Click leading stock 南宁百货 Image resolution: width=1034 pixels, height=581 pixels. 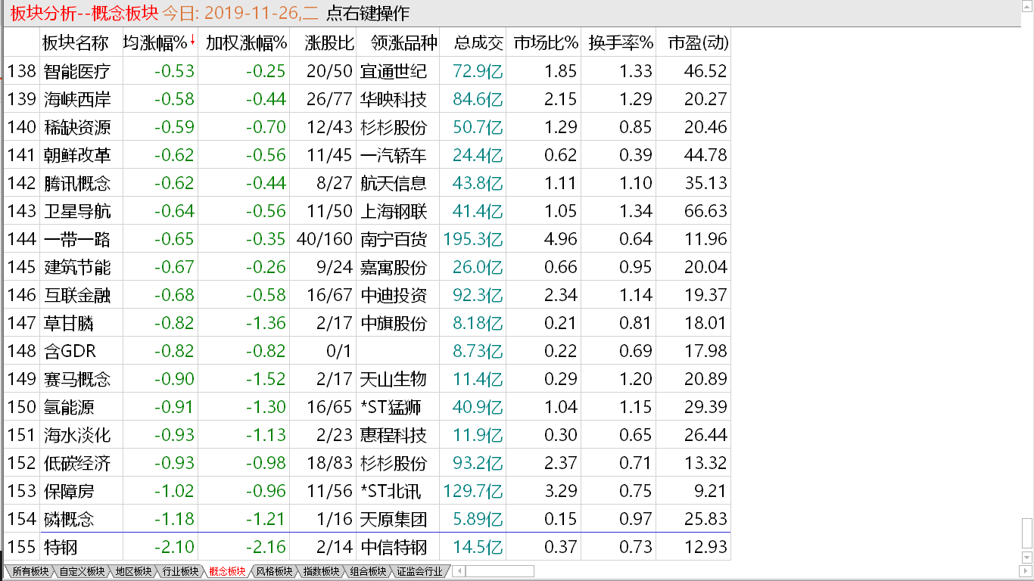coord(394,239)
